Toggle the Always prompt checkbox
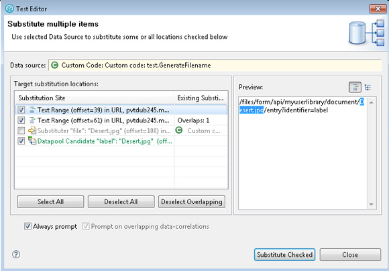Viewport: 389px width, 271px height. [x=27, y=226]
